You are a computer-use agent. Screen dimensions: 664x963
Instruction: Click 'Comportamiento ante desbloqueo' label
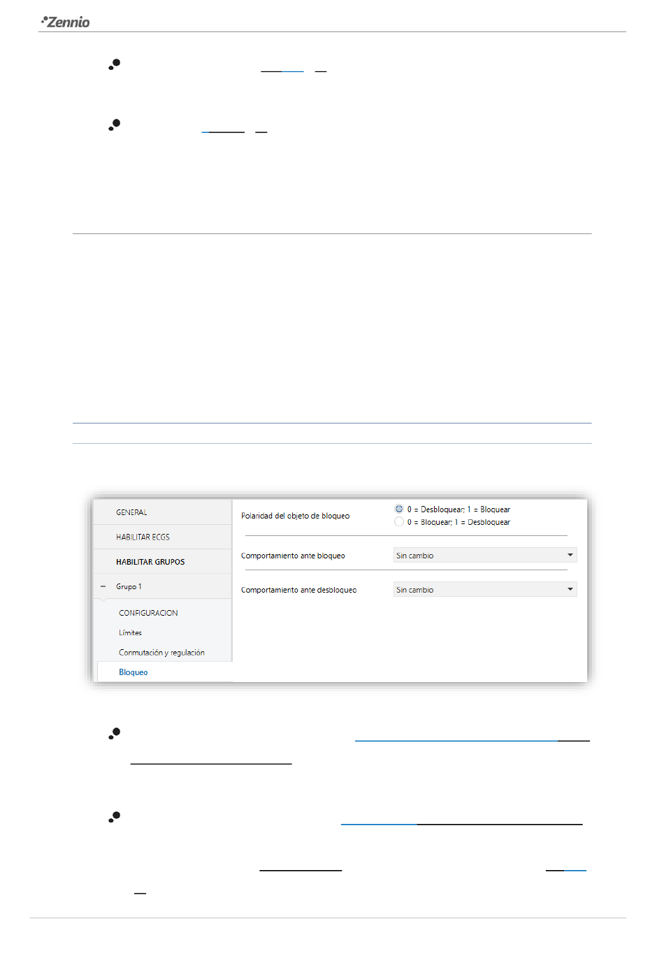[x=298, y=590]
